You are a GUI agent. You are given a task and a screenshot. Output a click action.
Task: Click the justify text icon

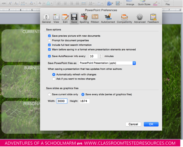(77, 3)
